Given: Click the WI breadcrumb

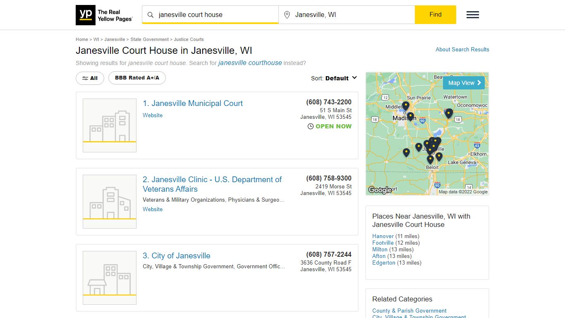Looking at the screenshot, I should coord(96,39).
